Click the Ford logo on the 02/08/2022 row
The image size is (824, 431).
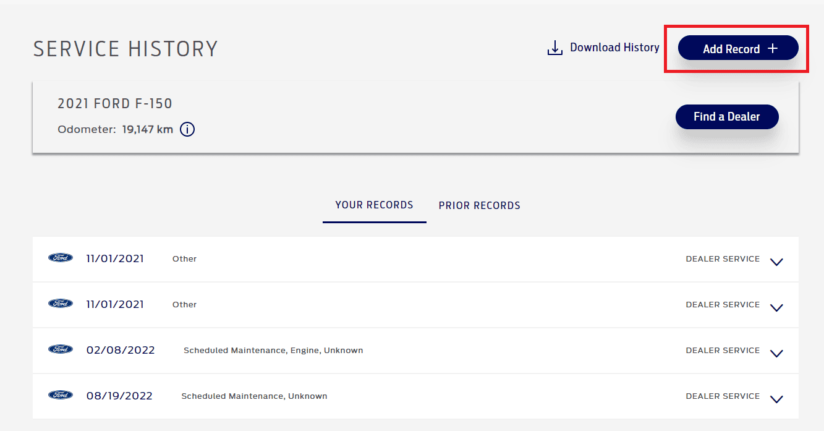tap(61, 349)
